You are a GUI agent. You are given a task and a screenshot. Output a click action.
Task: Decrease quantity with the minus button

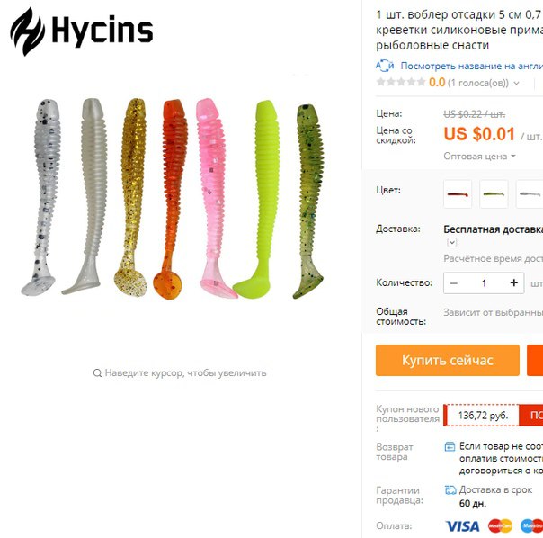454,283
